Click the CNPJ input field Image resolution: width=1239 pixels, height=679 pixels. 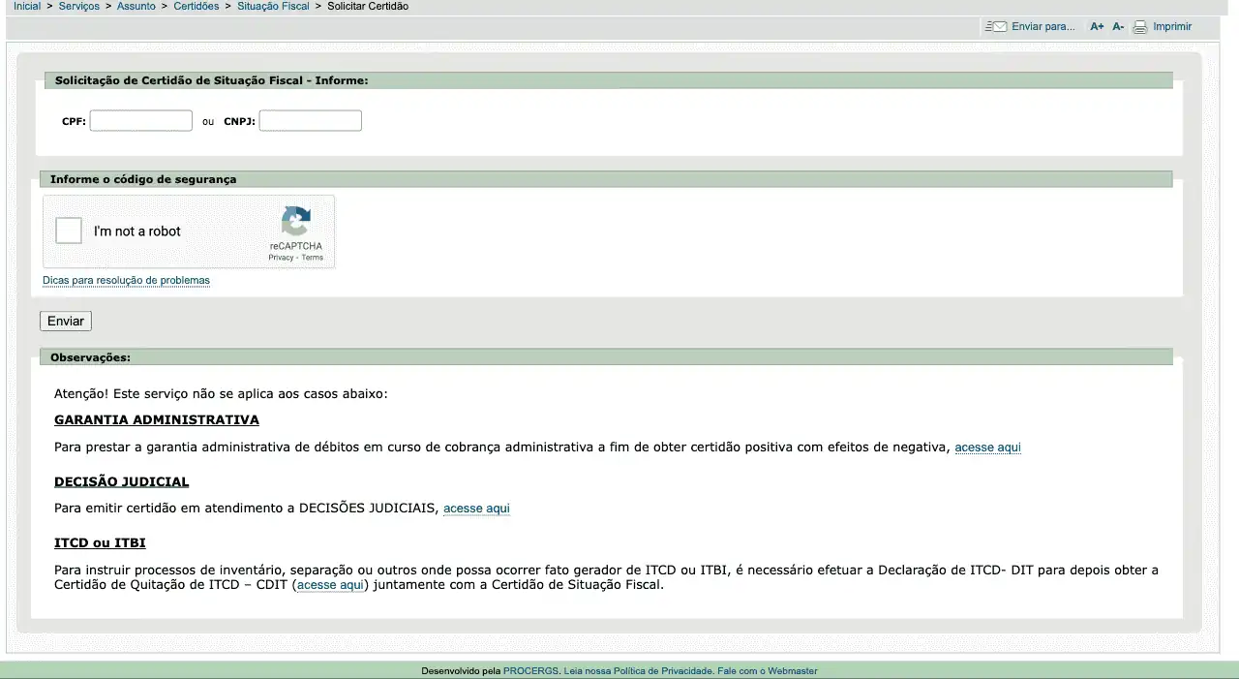(x=310, y=121)
